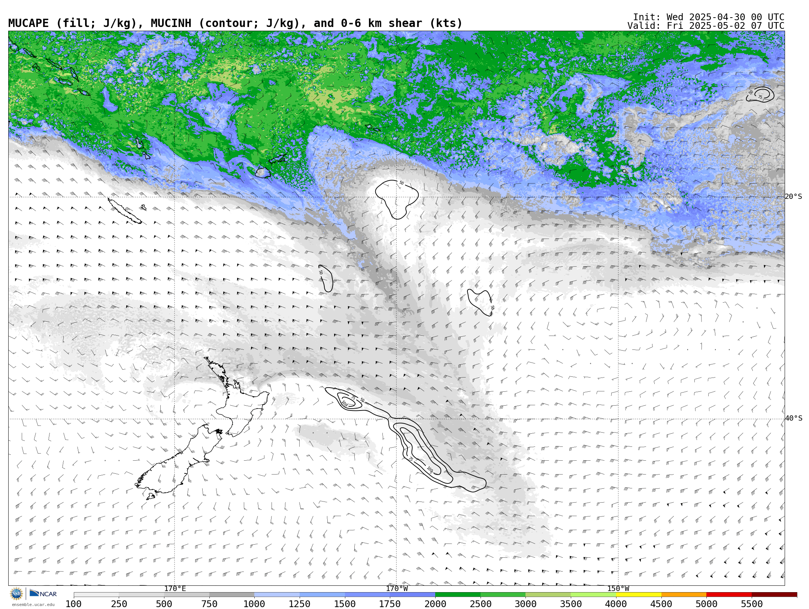Click the orange 4500–5000 colorbar segment
Viewport: 809px width, 609px height.
pos(684,595)
